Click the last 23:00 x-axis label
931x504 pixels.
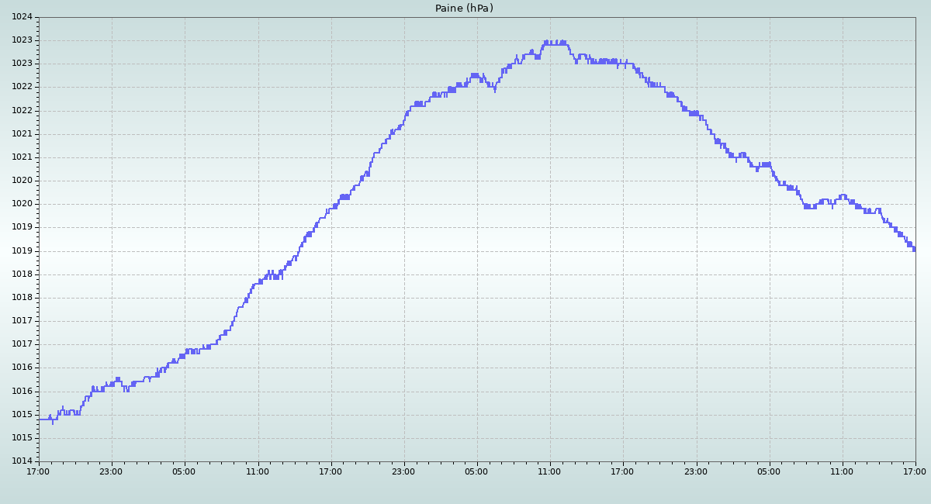pos(696,471)
